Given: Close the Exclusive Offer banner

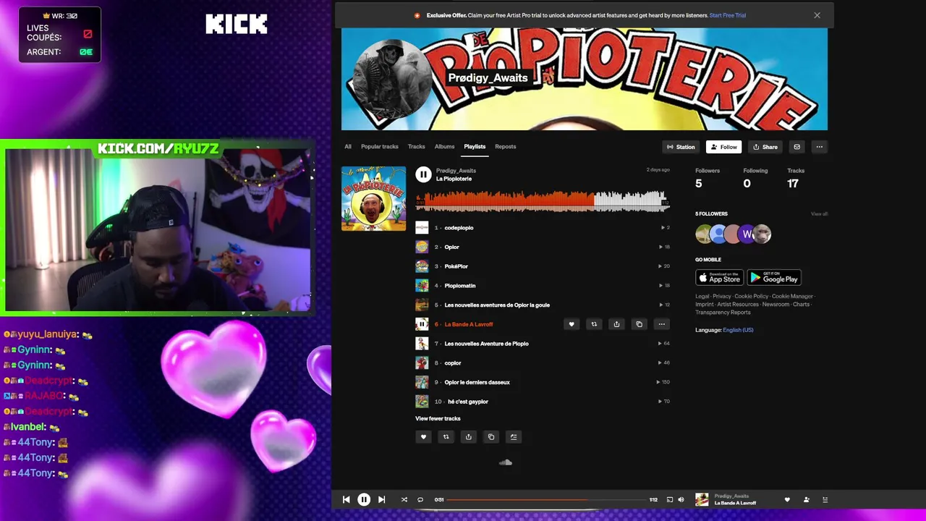Looking at the screenshot, I should tap(817, 15).
